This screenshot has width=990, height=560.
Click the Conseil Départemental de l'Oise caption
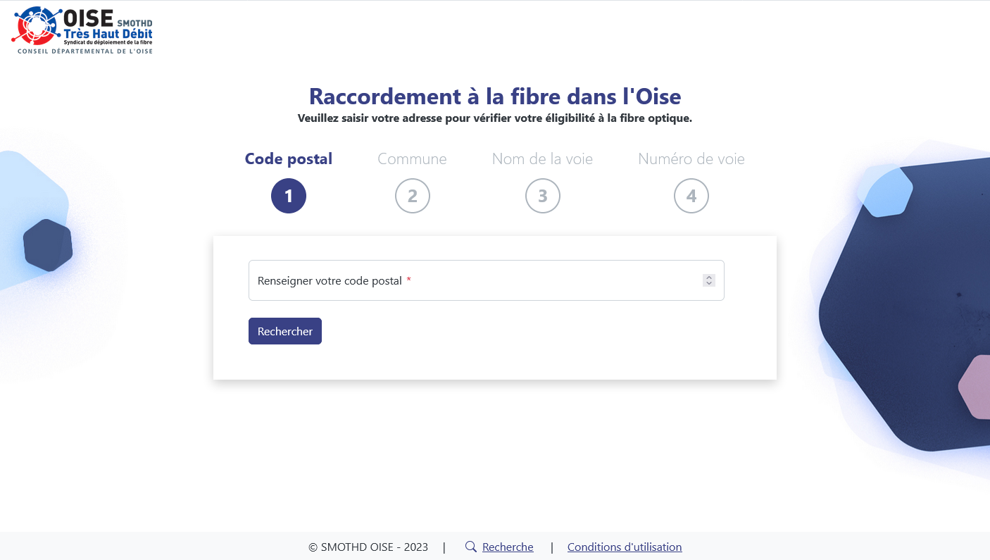[x=85, y=51]
